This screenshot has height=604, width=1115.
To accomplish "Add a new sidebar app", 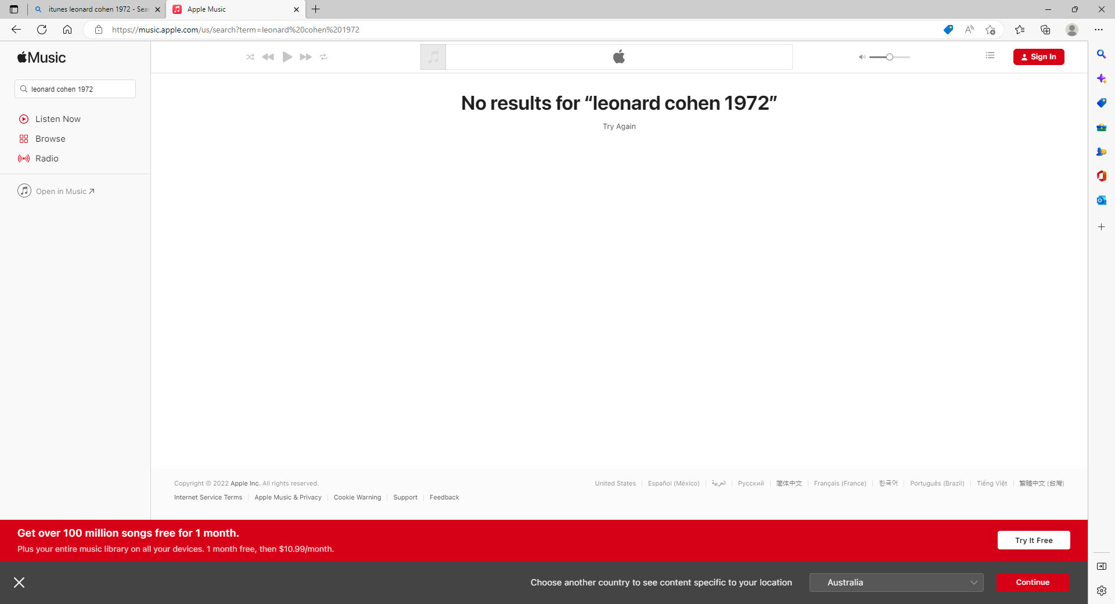I will [x=1101, y=227].
